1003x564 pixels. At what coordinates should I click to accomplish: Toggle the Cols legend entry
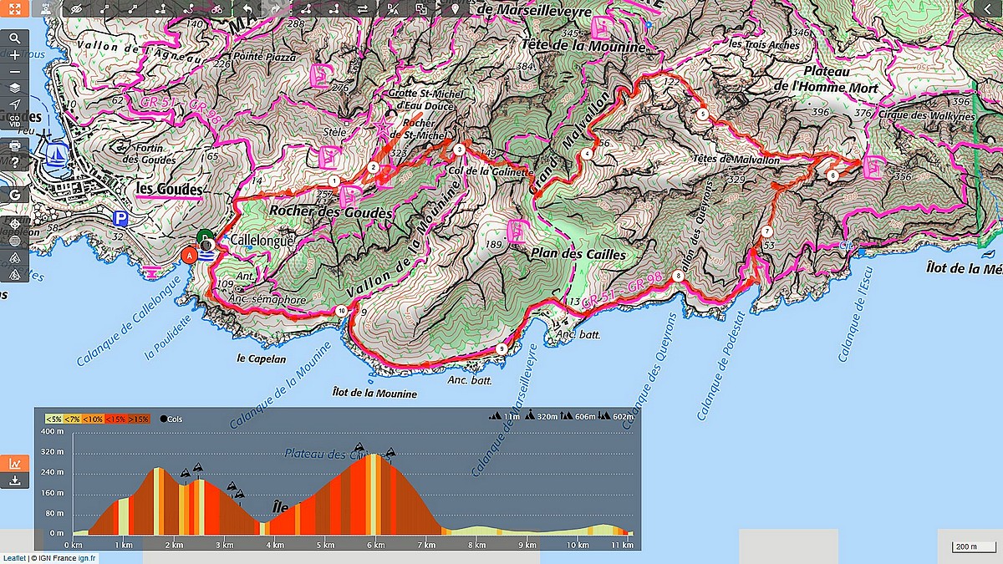171,419
